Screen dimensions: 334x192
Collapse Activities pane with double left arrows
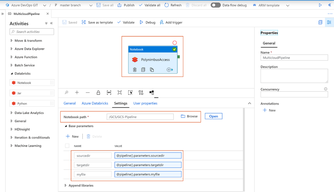coord(51,23)
